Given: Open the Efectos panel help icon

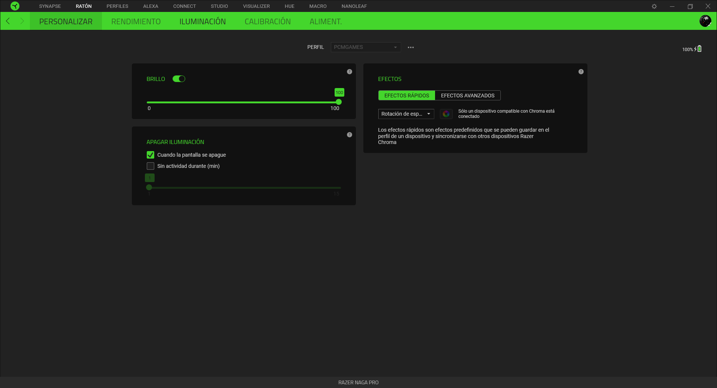Looking at the screenshot, I should coord(581,72).
